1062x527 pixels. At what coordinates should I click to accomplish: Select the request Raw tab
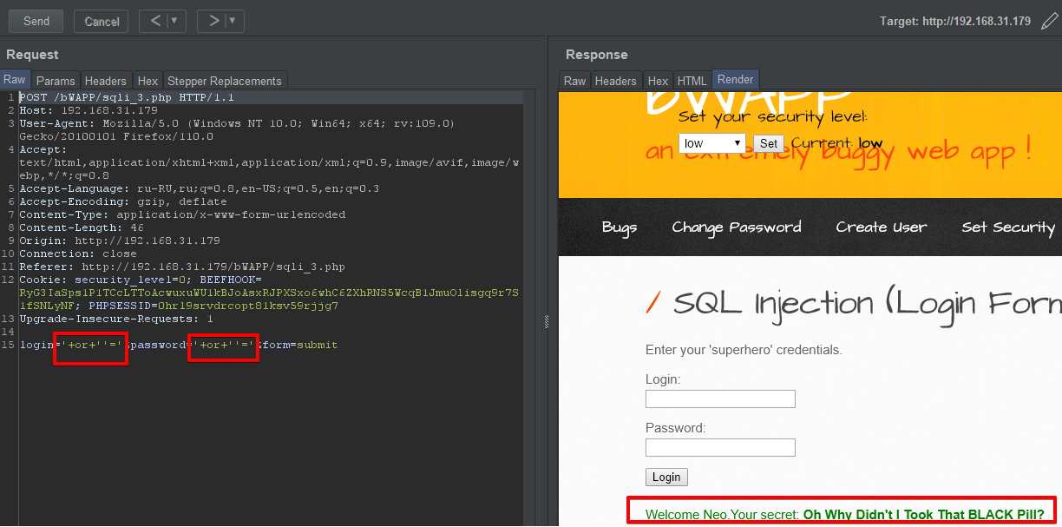coord(15,80)
